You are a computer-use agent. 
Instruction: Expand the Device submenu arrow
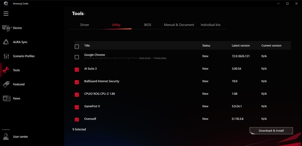11,27
